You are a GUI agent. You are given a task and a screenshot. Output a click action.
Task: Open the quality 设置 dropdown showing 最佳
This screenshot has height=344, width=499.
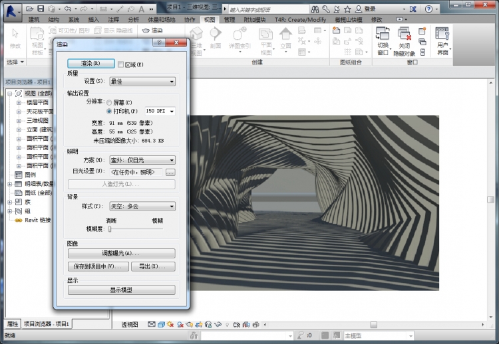pos(142,82)
